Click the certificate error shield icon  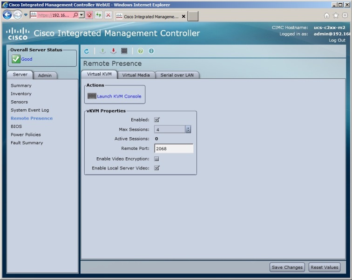click(x=89, y=15)
